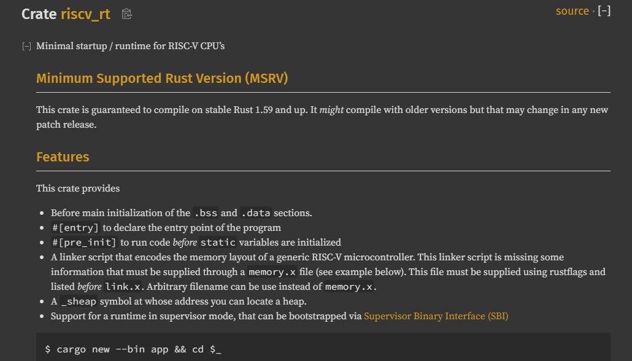Click the "This crate provides" paragraph

78,188
